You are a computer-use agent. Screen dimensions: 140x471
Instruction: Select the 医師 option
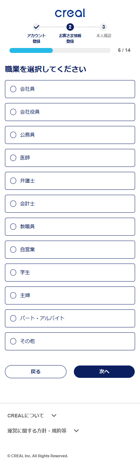coord(70,158)
